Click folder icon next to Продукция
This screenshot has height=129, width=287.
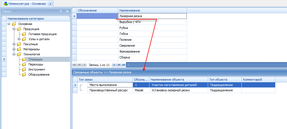click(19, 29)
